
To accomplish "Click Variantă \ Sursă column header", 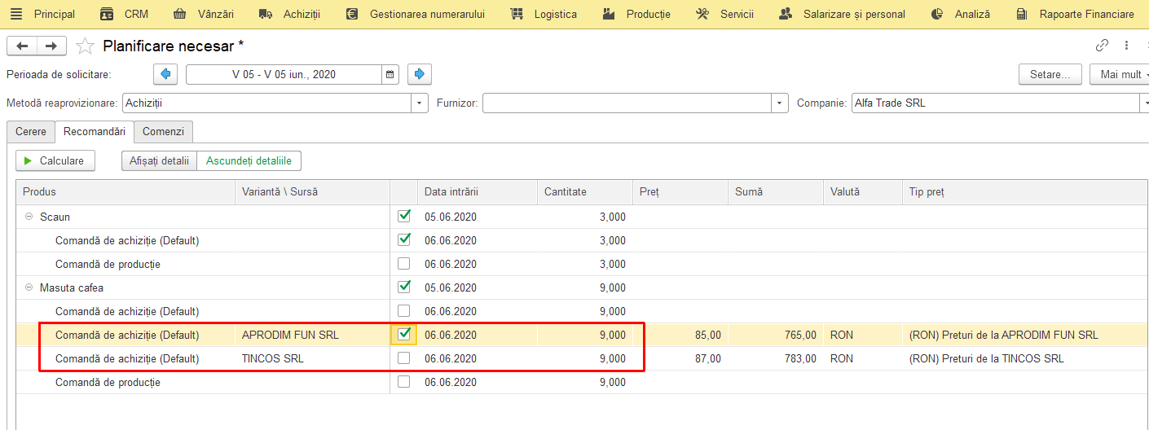I will 312,192.
